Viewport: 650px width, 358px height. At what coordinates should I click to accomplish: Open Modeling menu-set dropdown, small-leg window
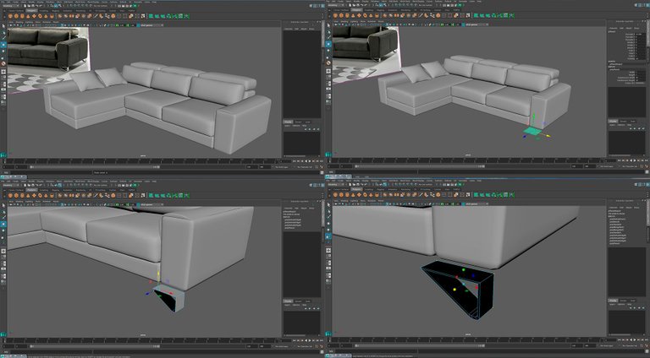[9, 184]
